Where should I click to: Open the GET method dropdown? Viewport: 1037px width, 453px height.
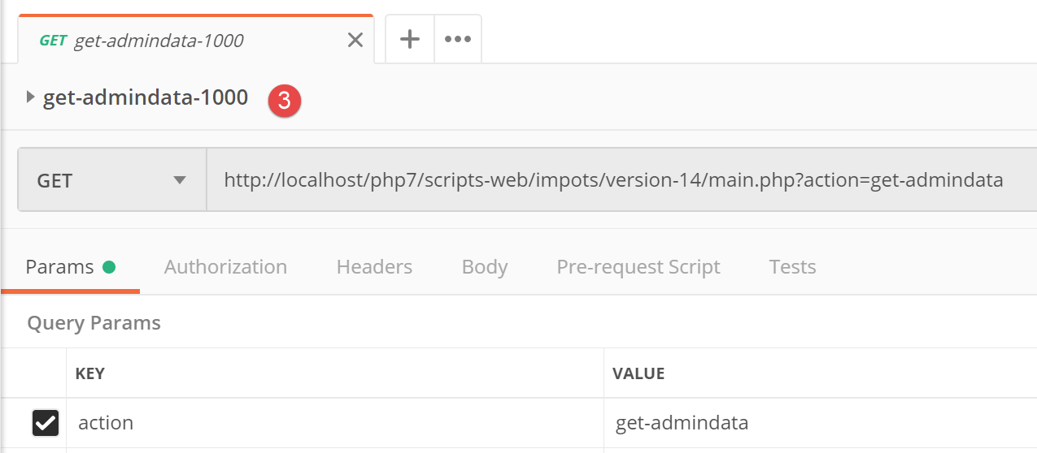(x=112, y=180)
